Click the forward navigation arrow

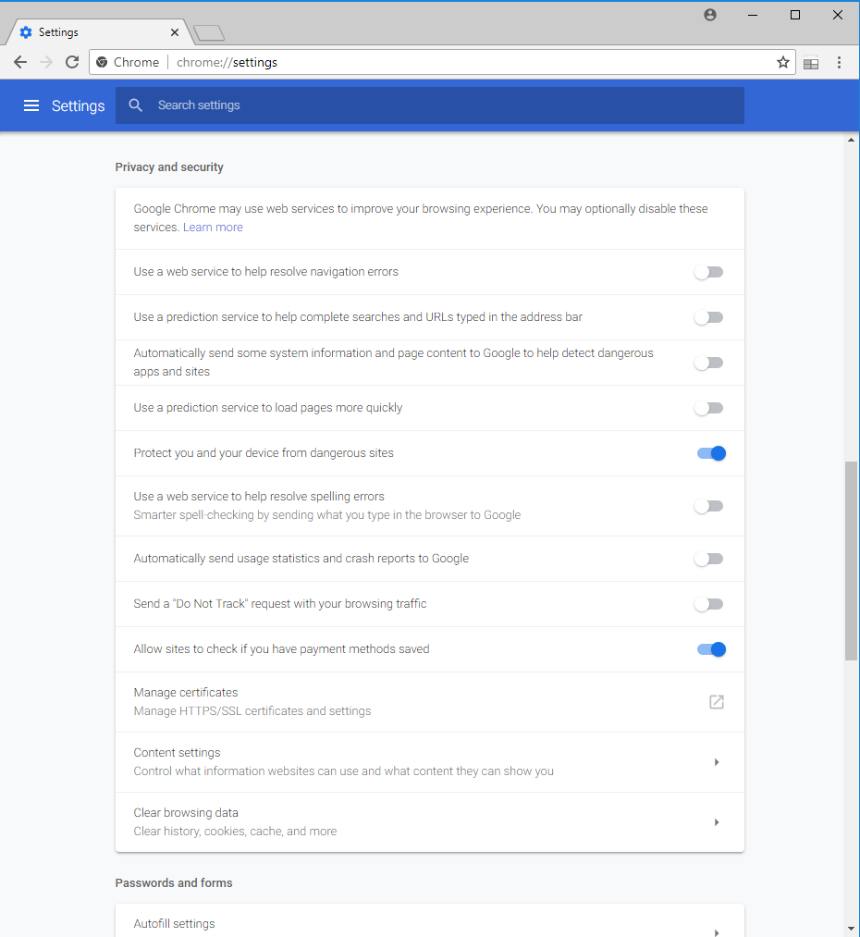pos(46,62)
